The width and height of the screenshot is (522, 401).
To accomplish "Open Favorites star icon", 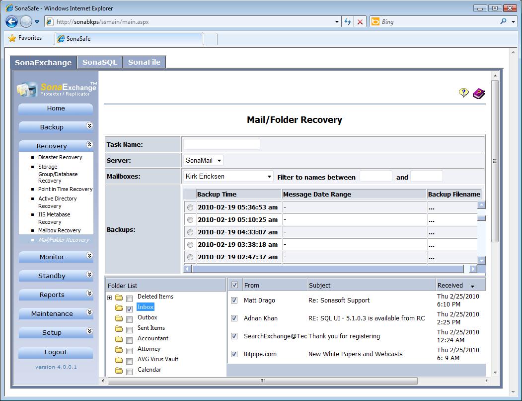I will 12,38.
